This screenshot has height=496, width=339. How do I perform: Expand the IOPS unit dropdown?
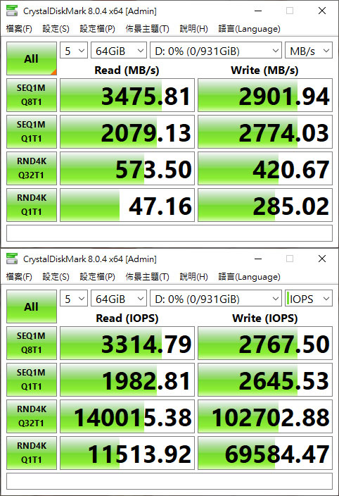(x=309, y=299)
